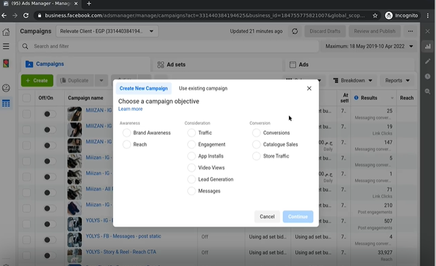Check the box for YOLYS - FB - Messages row

[x=27, y=239]
